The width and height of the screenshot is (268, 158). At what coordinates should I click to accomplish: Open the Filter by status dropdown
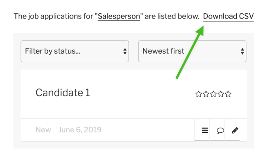tap(75, 51)
